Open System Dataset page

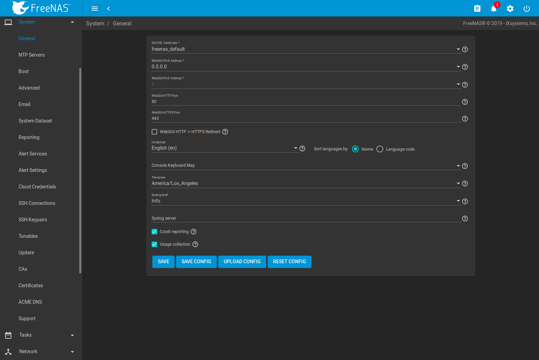pos(35,121)
